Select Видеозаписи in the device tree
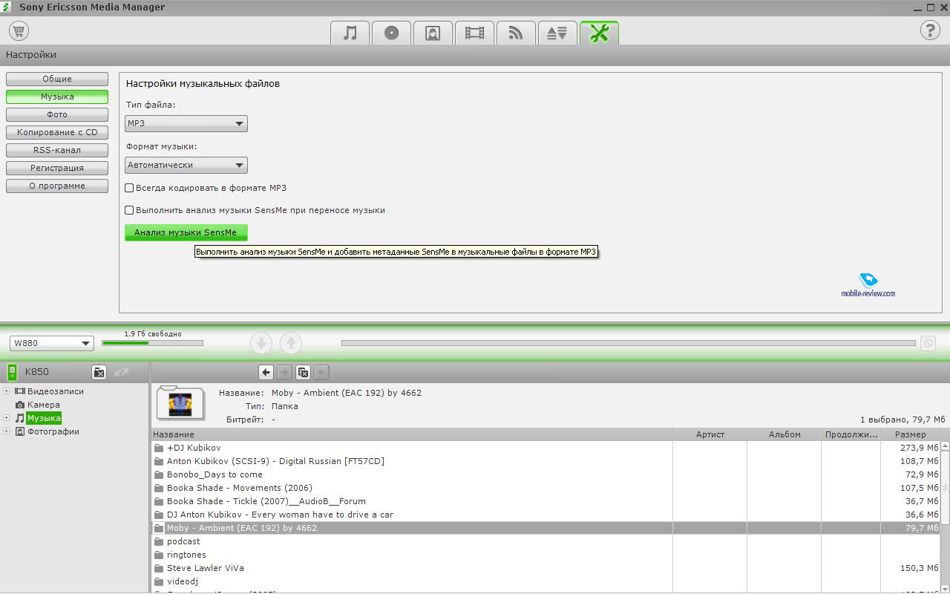The width and height of the screenshot is (950, 594). pyautogui.click(x=56, y=391)
